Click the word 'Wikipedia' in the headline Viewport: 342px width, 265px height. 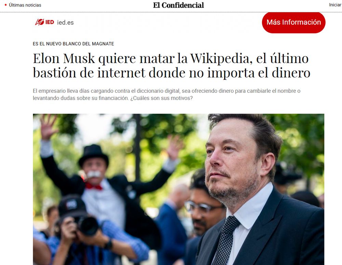[x=221, y=59]
